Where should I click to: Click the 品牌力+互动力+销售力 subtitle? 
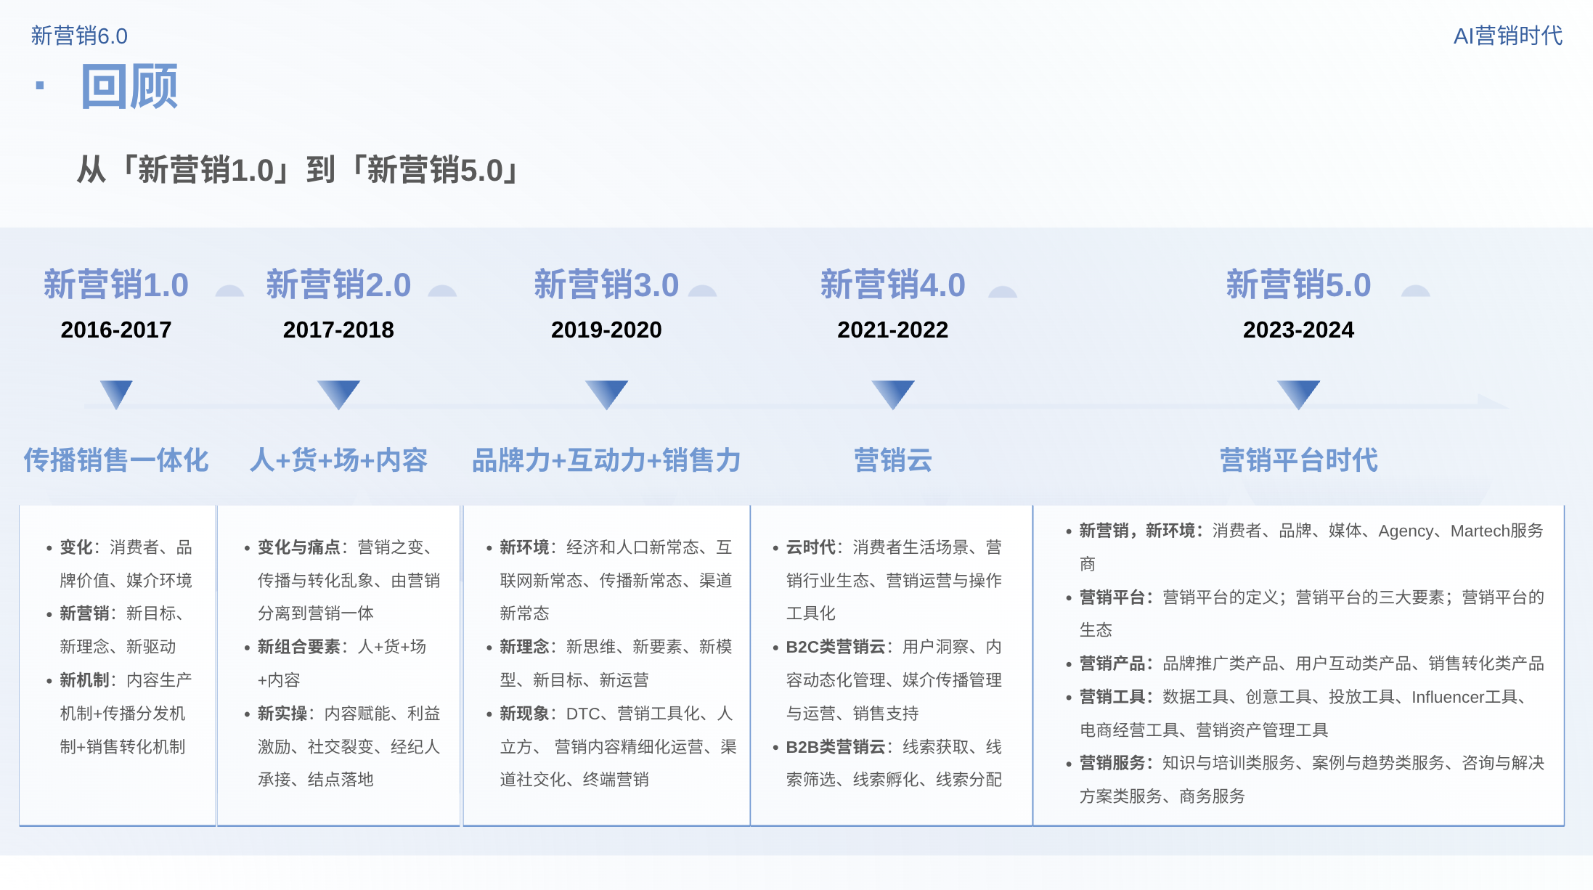606,460
